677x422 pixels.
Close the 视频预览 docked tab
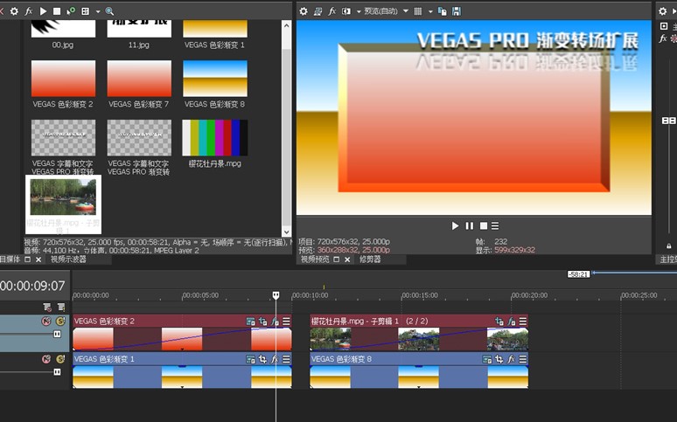347,259
